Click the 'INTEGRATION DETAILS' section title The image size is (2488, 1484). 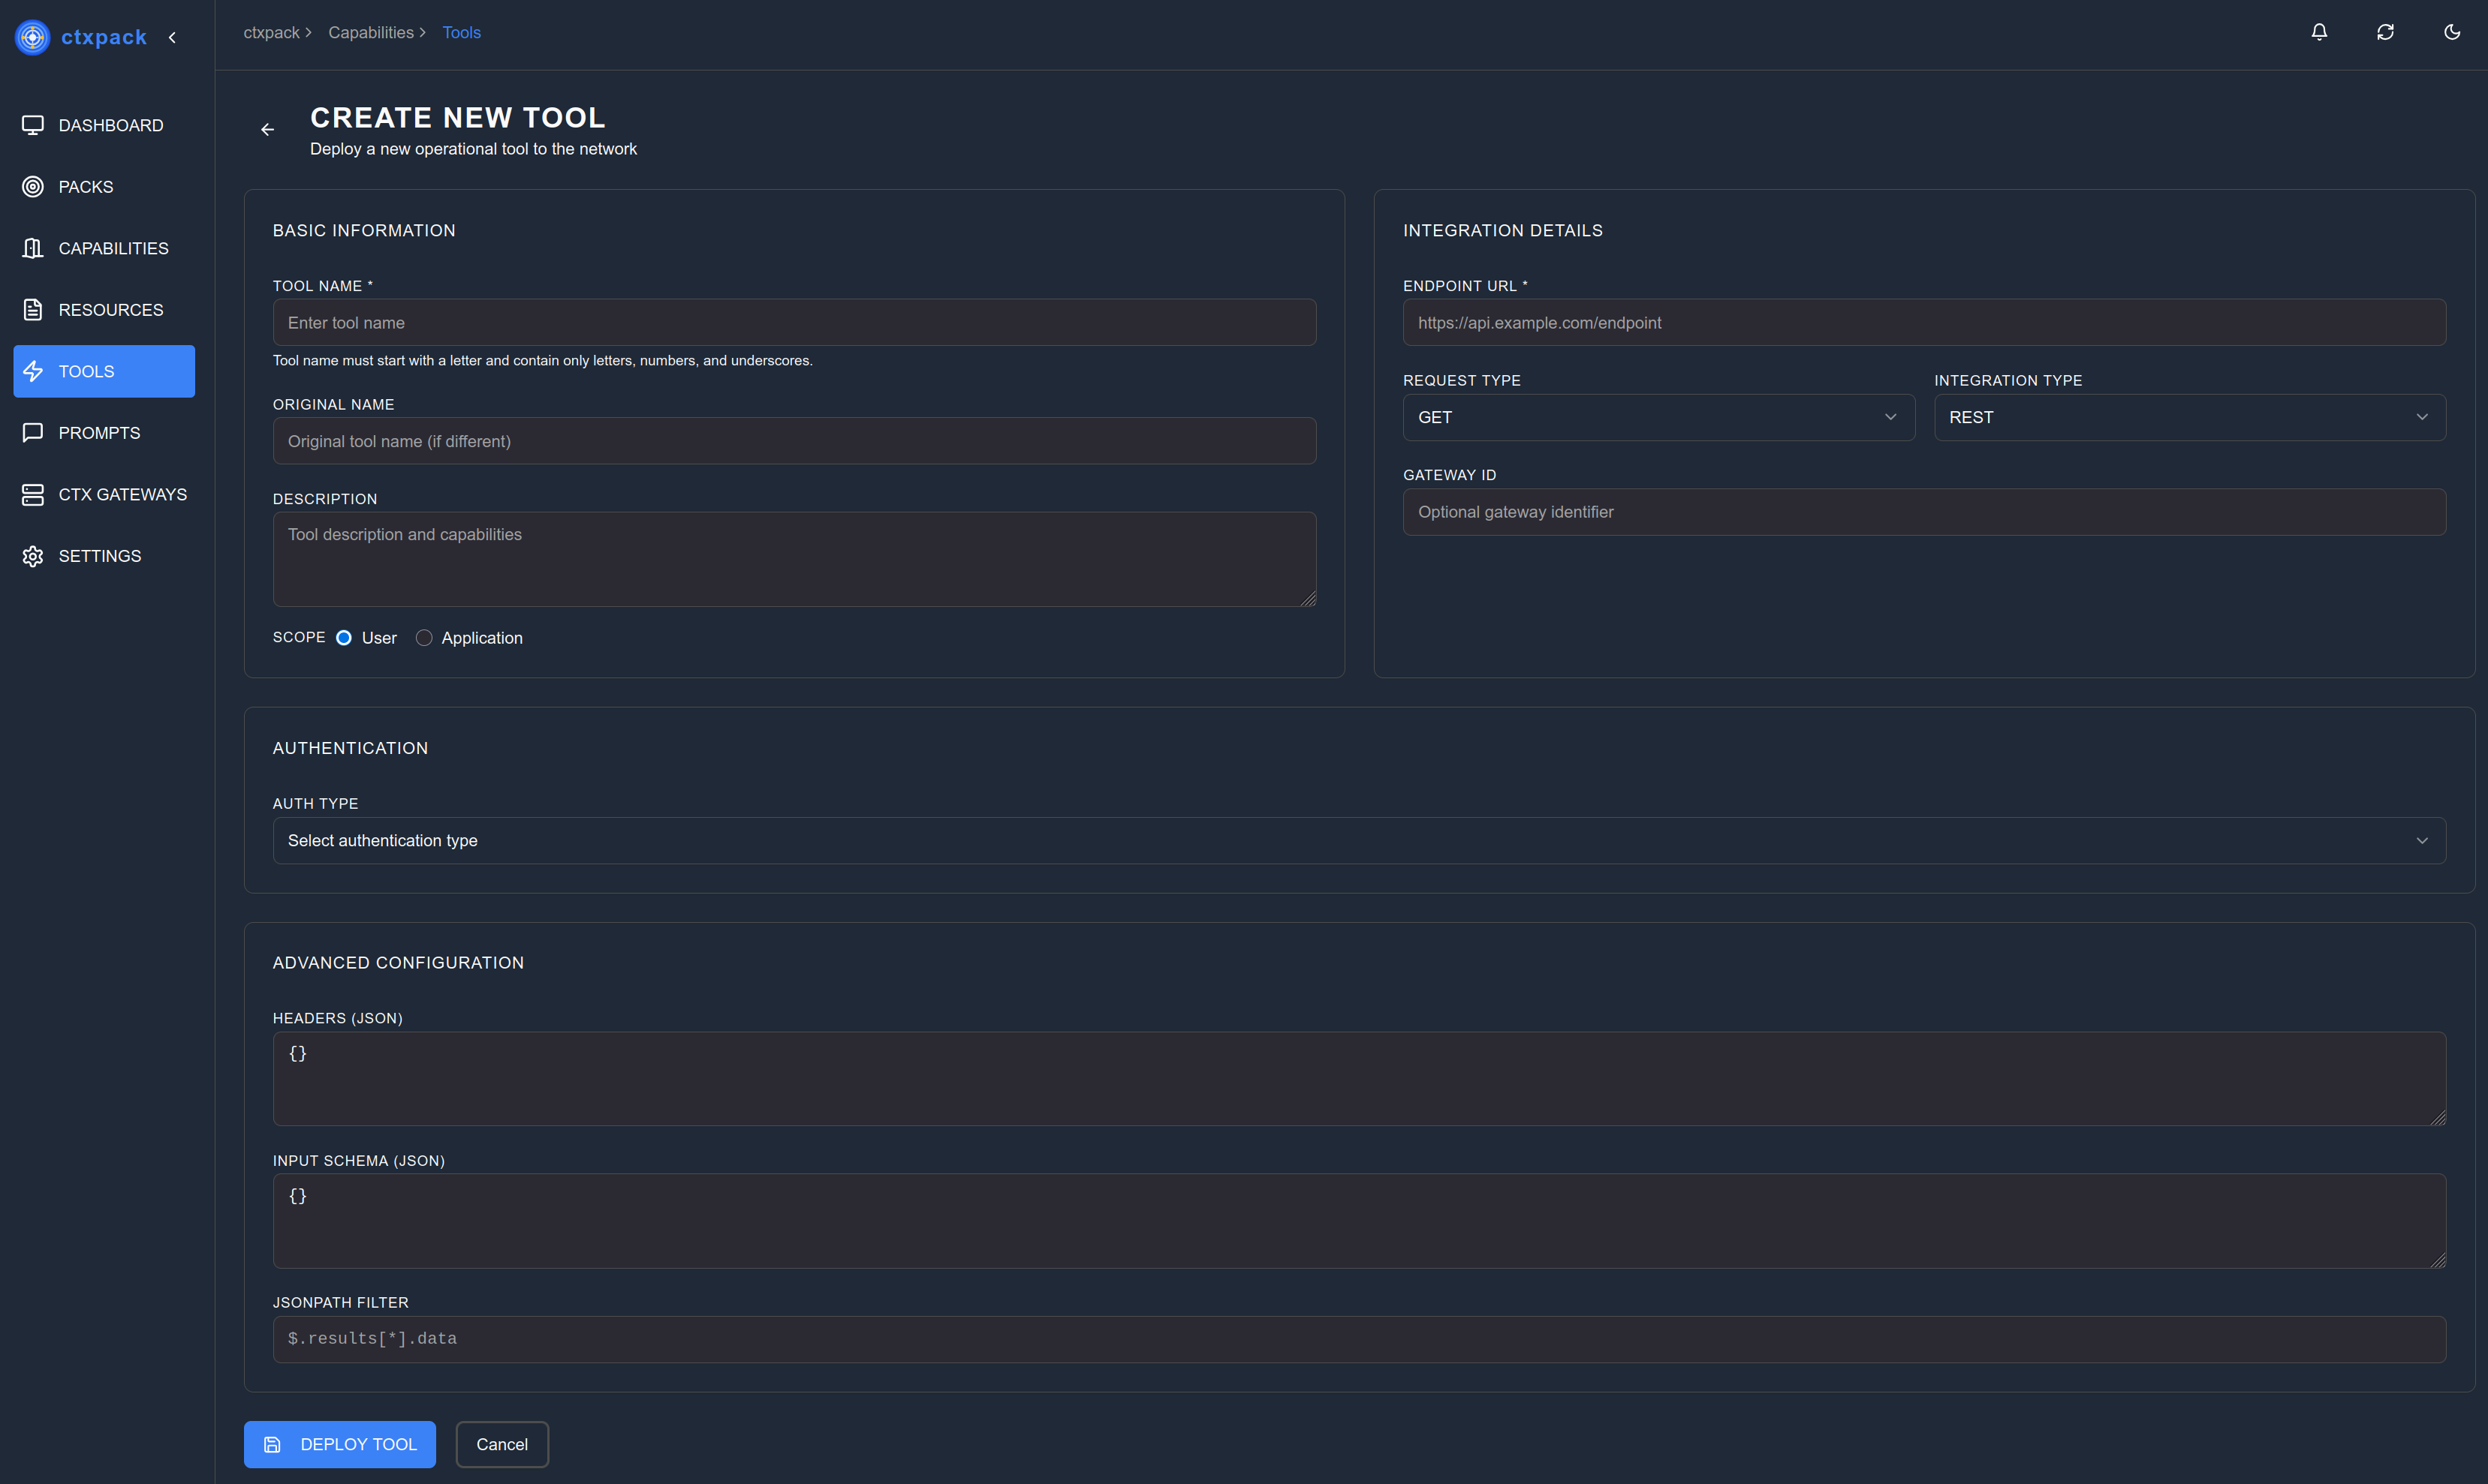click(1502, 230)
